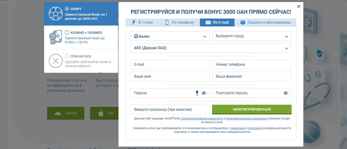This screenshot has height=149, width=347.
Task: Click the password generator key icon
Action: click(x=197, y=93)
